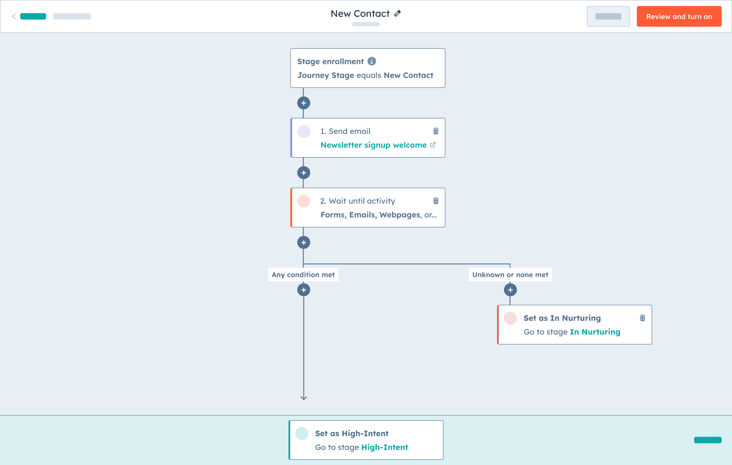Select the Set as High-Intent card
The image size is (732, 465).
[x=366, y=440]
